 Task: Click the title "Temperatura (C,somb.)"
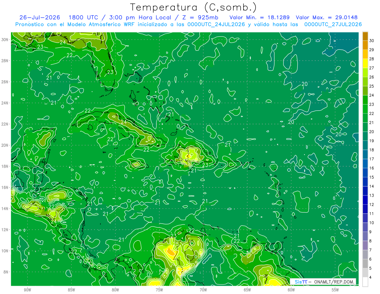(x=193, y=7)
